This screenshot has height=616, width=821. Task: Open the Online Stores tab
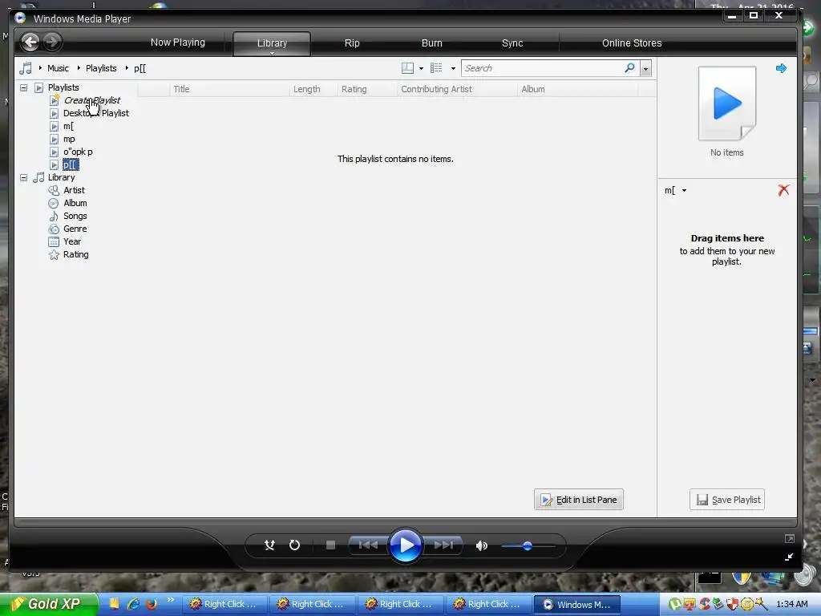coord(632,43)
